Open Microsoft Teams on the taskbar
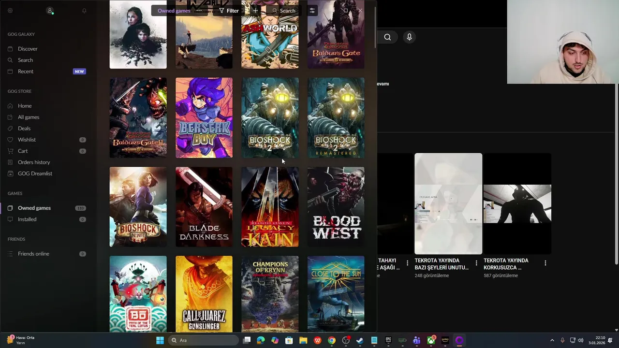Viewport: 619px width, 348px height. pos(416,340)
